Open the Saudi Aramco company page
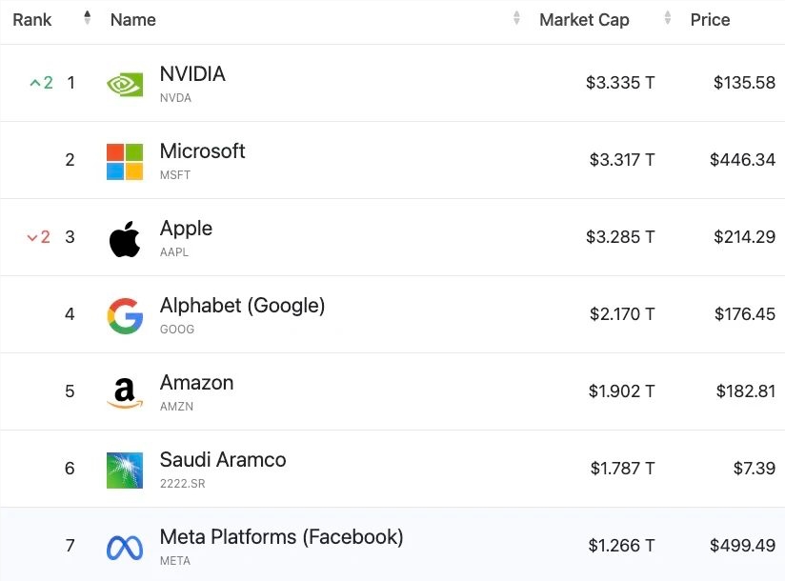The height and width of the screenshot is (581, 785). [x=223, y=460]
